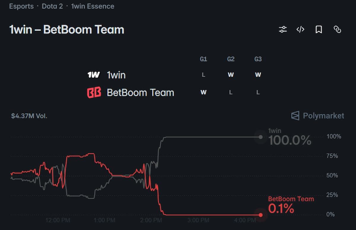Open the Esports breadcrumb
356x230 pixels.
[x=21, y=6]
